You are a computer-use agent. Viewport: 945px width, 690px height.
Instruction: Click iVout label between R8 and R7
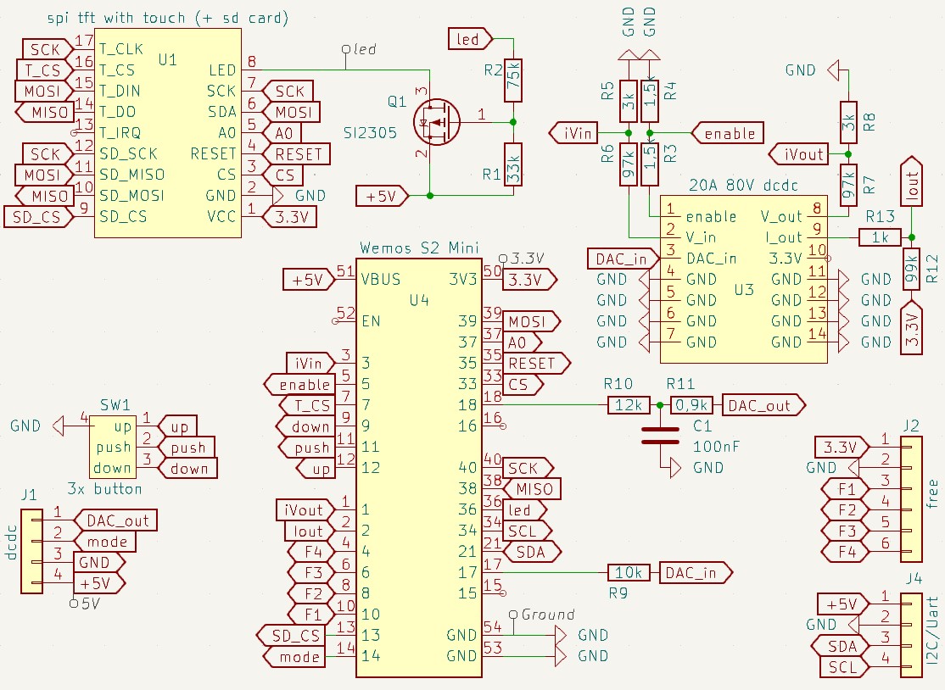tap(799, 154)
